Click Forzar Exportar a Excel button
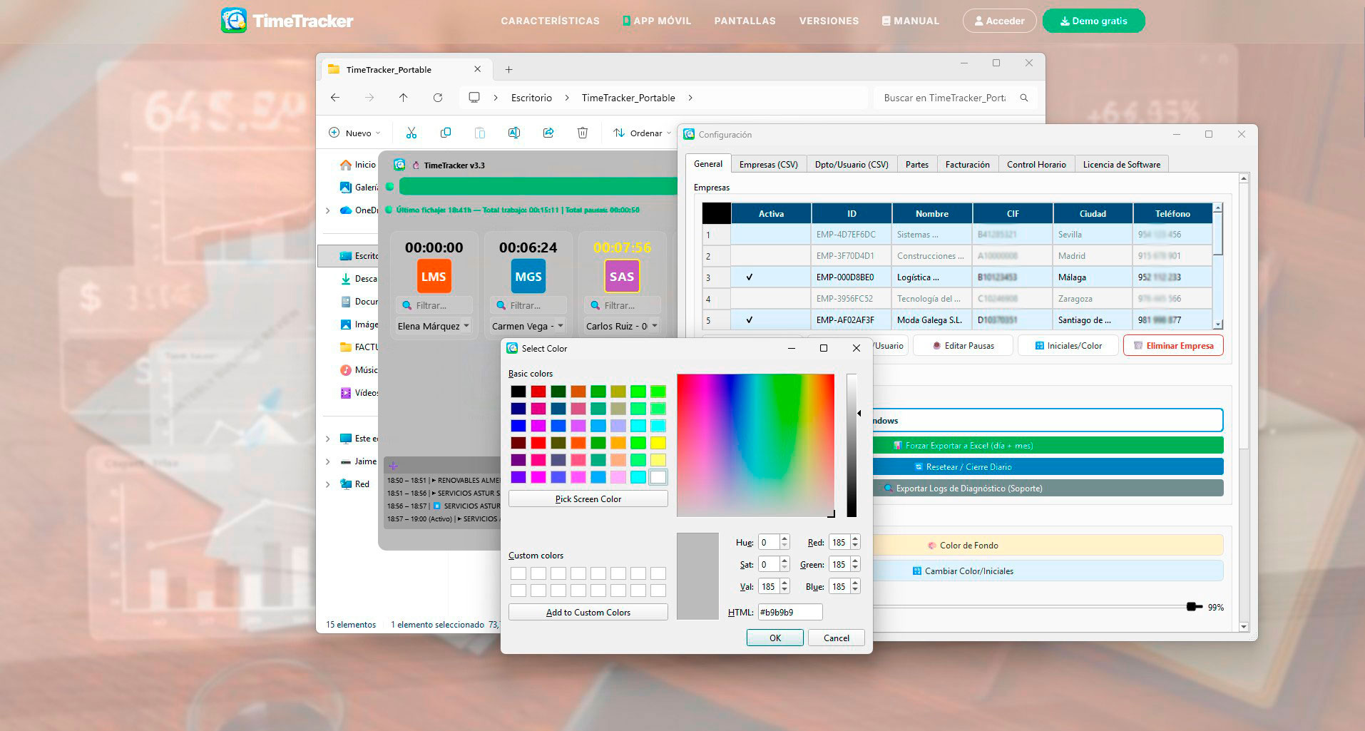The image size is (1365, 731). (1048, 445)
